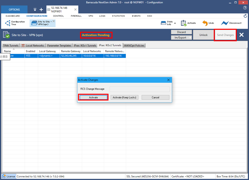Screen dimensions: 249x180
Task: Switch to the Parameter Templates tab
Action: 59,45
